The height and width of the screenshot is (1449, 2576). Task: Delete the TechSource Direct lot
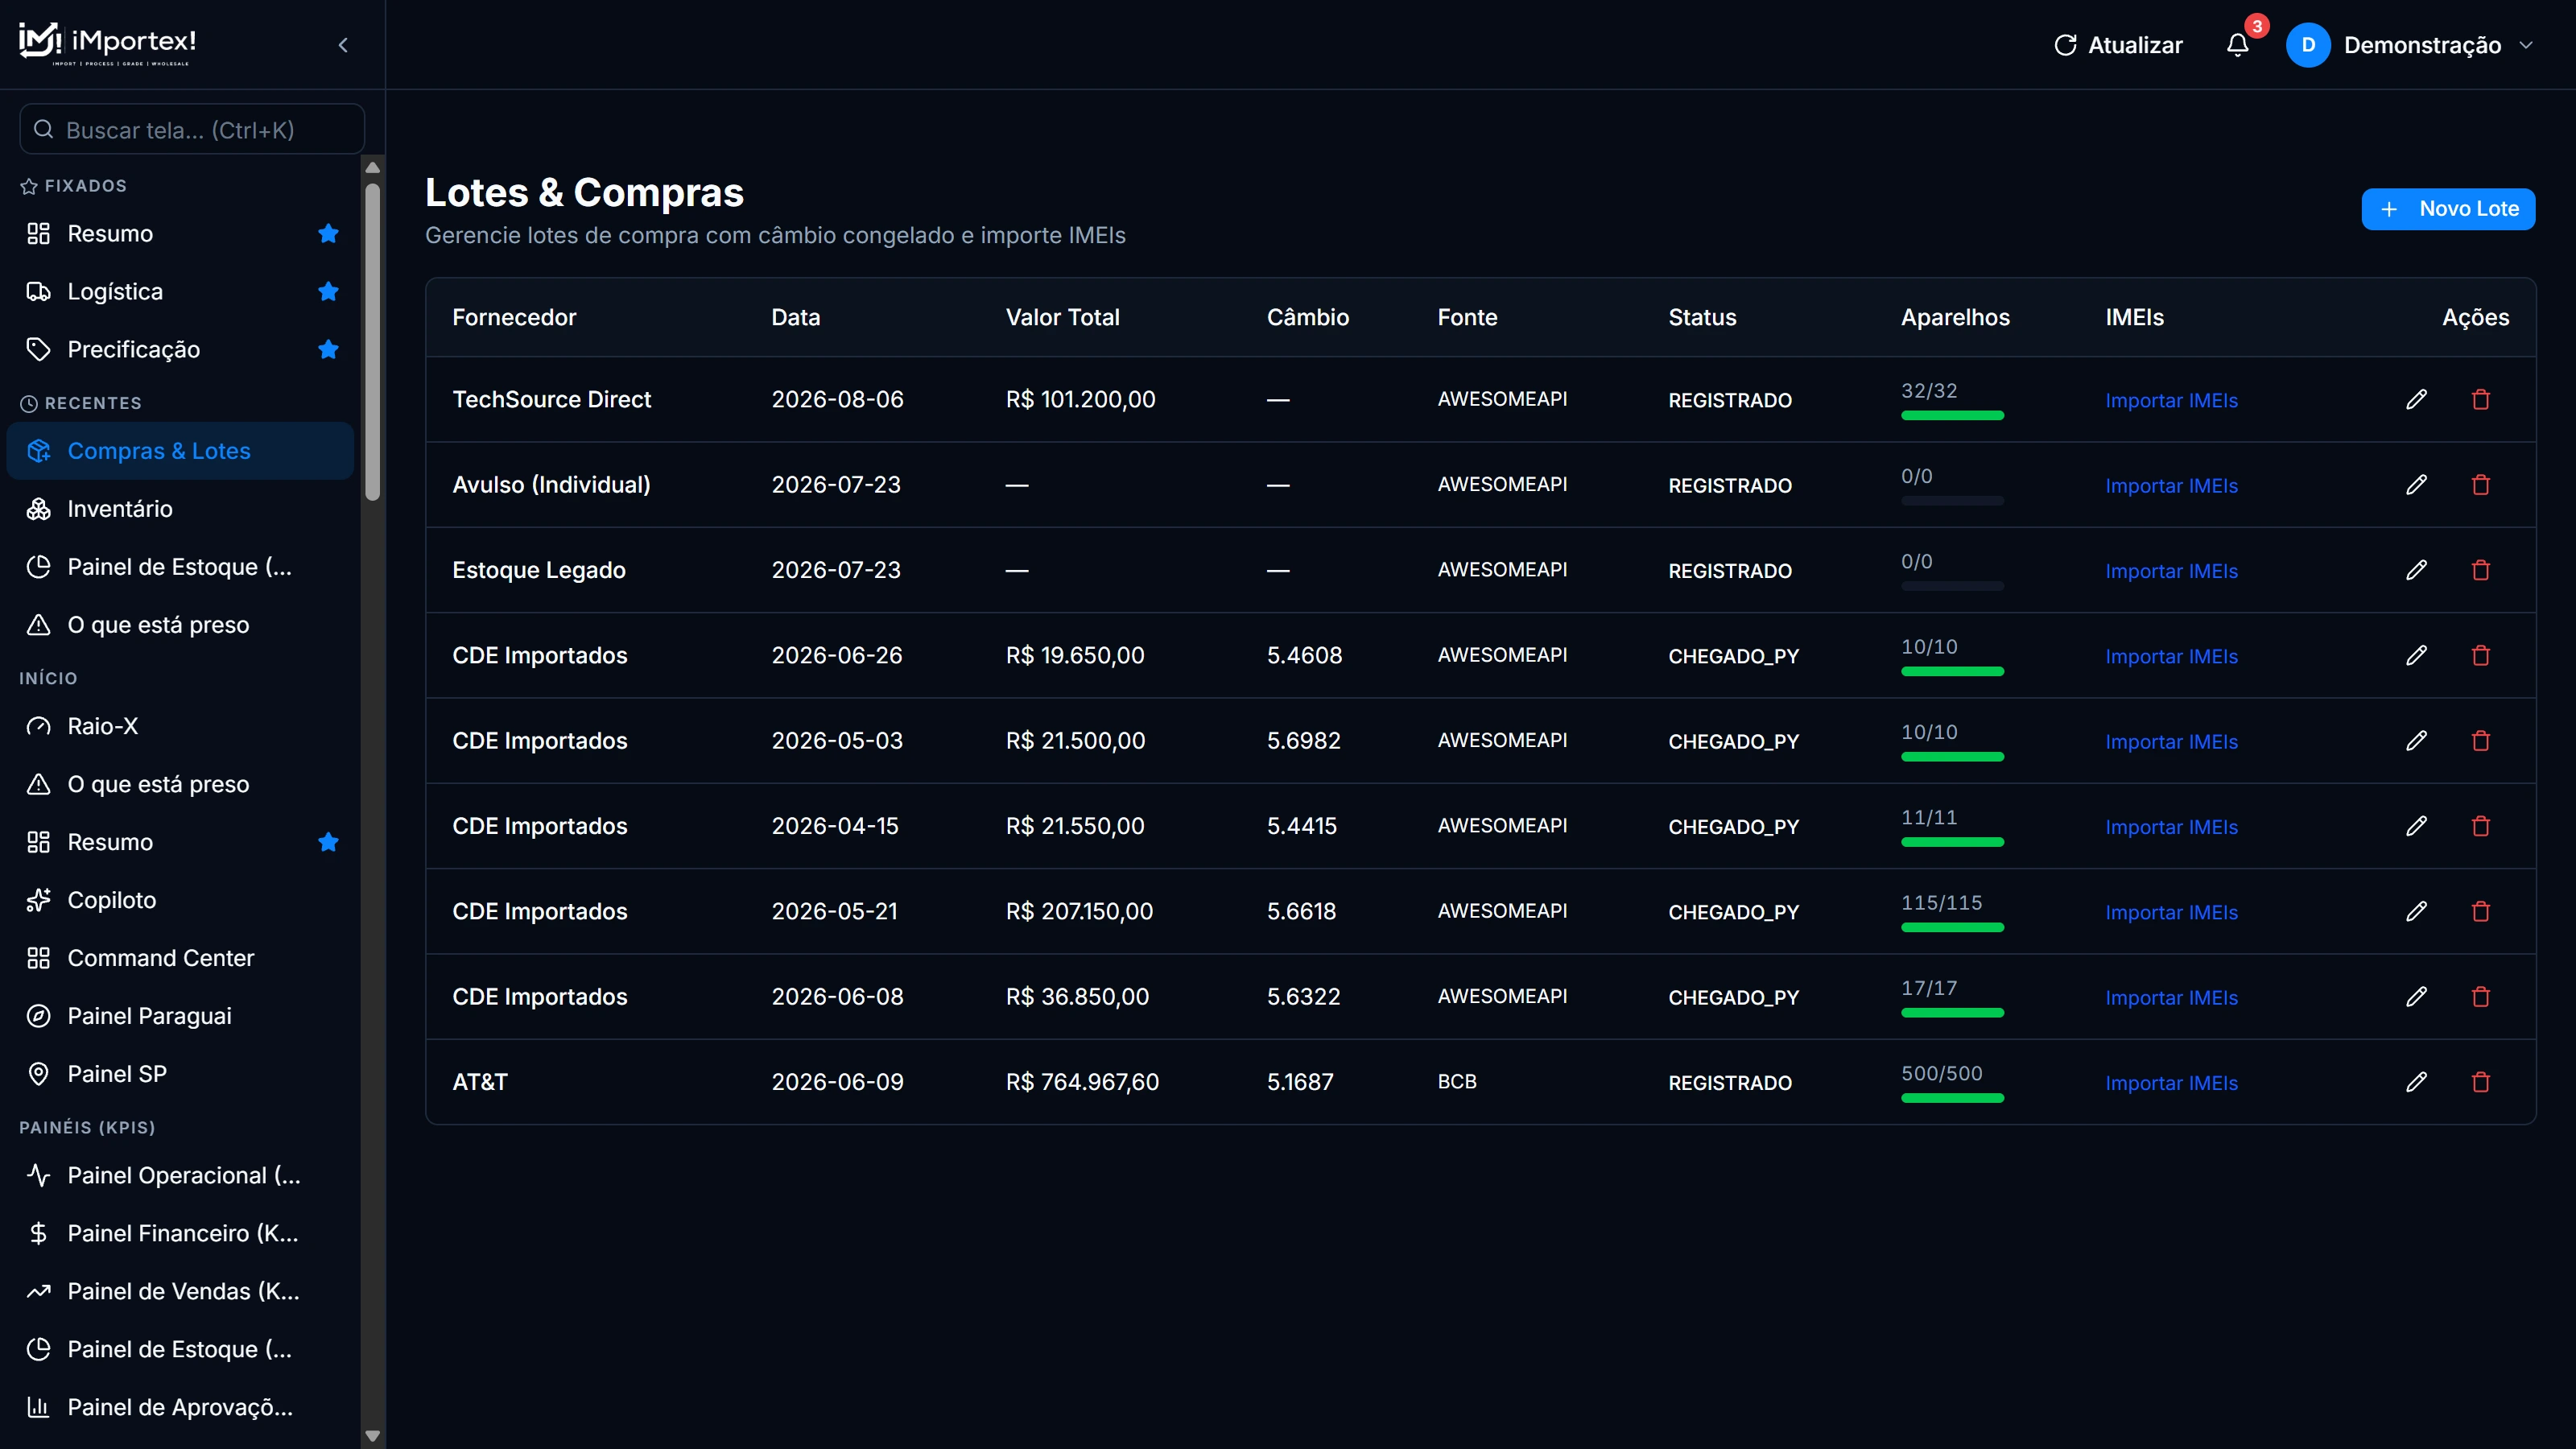2481,399
